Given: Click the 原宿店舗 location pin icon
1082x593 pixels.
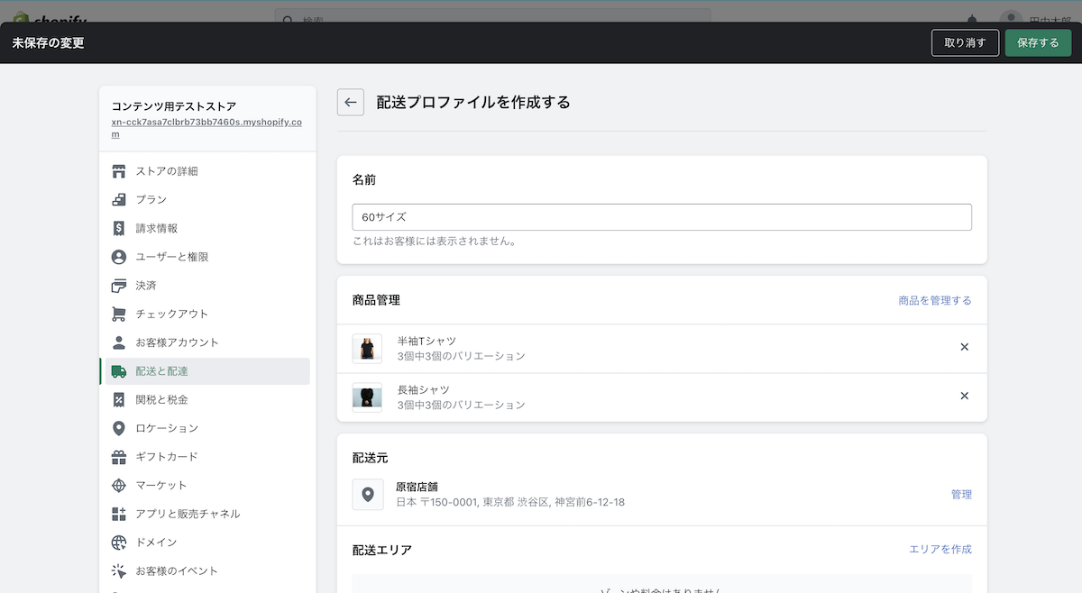Looking at the screenshot, I should point(367,494).
